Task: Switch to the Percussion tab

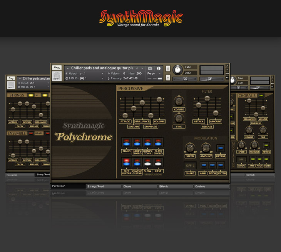Action: coord(68,186)
